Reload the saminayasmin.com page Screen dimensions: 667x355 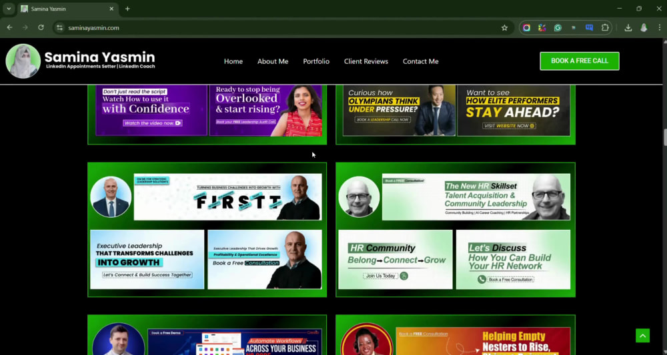coord(41,27)
